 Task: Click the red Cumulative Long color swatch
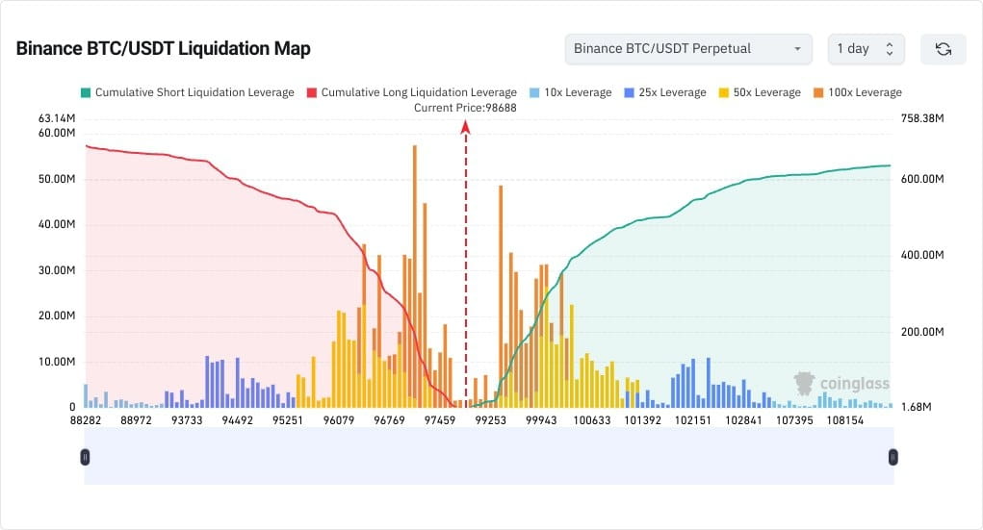pos(312,92)
